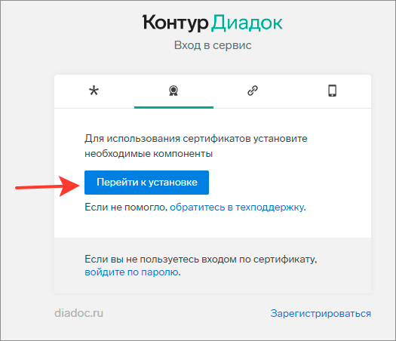Open the Зарегистрироваться registration link
Viewport: 396px width, 341px height.
pyautogui.click(x=321, y=314)
